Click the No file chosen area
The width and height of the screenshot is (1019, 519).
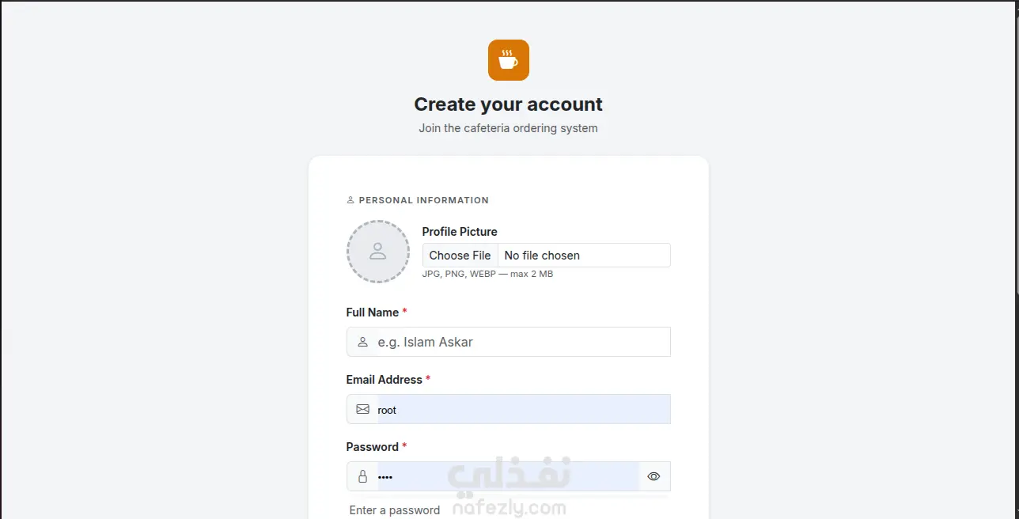(x=583, y=256)
